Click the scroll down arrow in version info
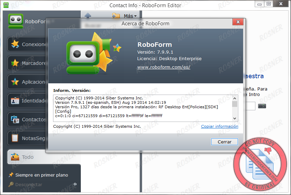 tap(235, 119)
